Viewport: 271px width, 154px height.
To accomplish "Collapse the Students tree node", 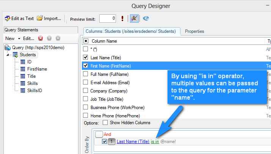I will pyautogui.click(x=8, y=55).
